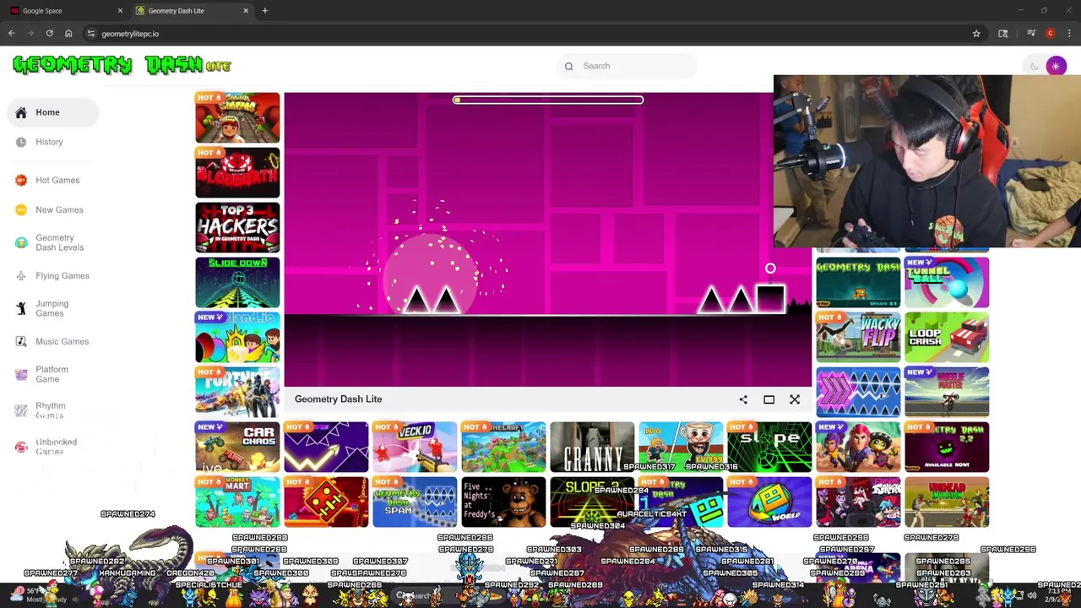Screen dimensions: 1081x608
Task: Open Flying Games category
Action: (62, 275)
